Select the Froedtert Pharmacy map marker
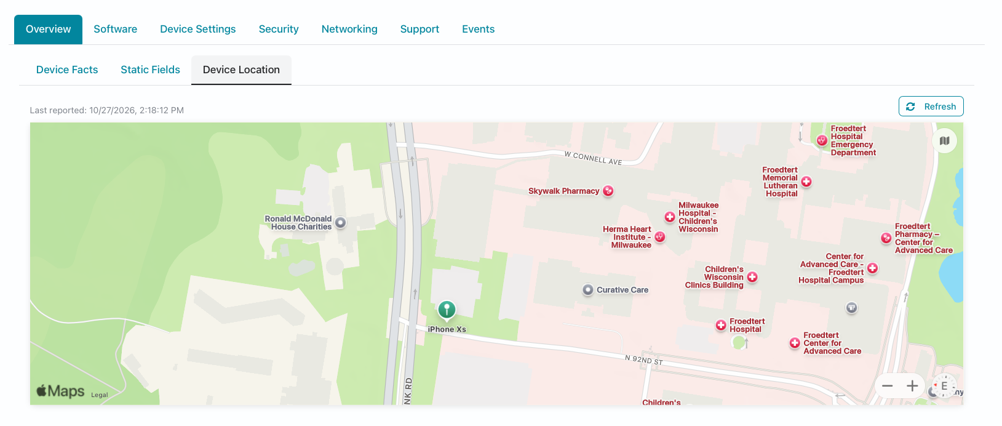This screenshot has height=426, width=1002. tap(886, 238)
